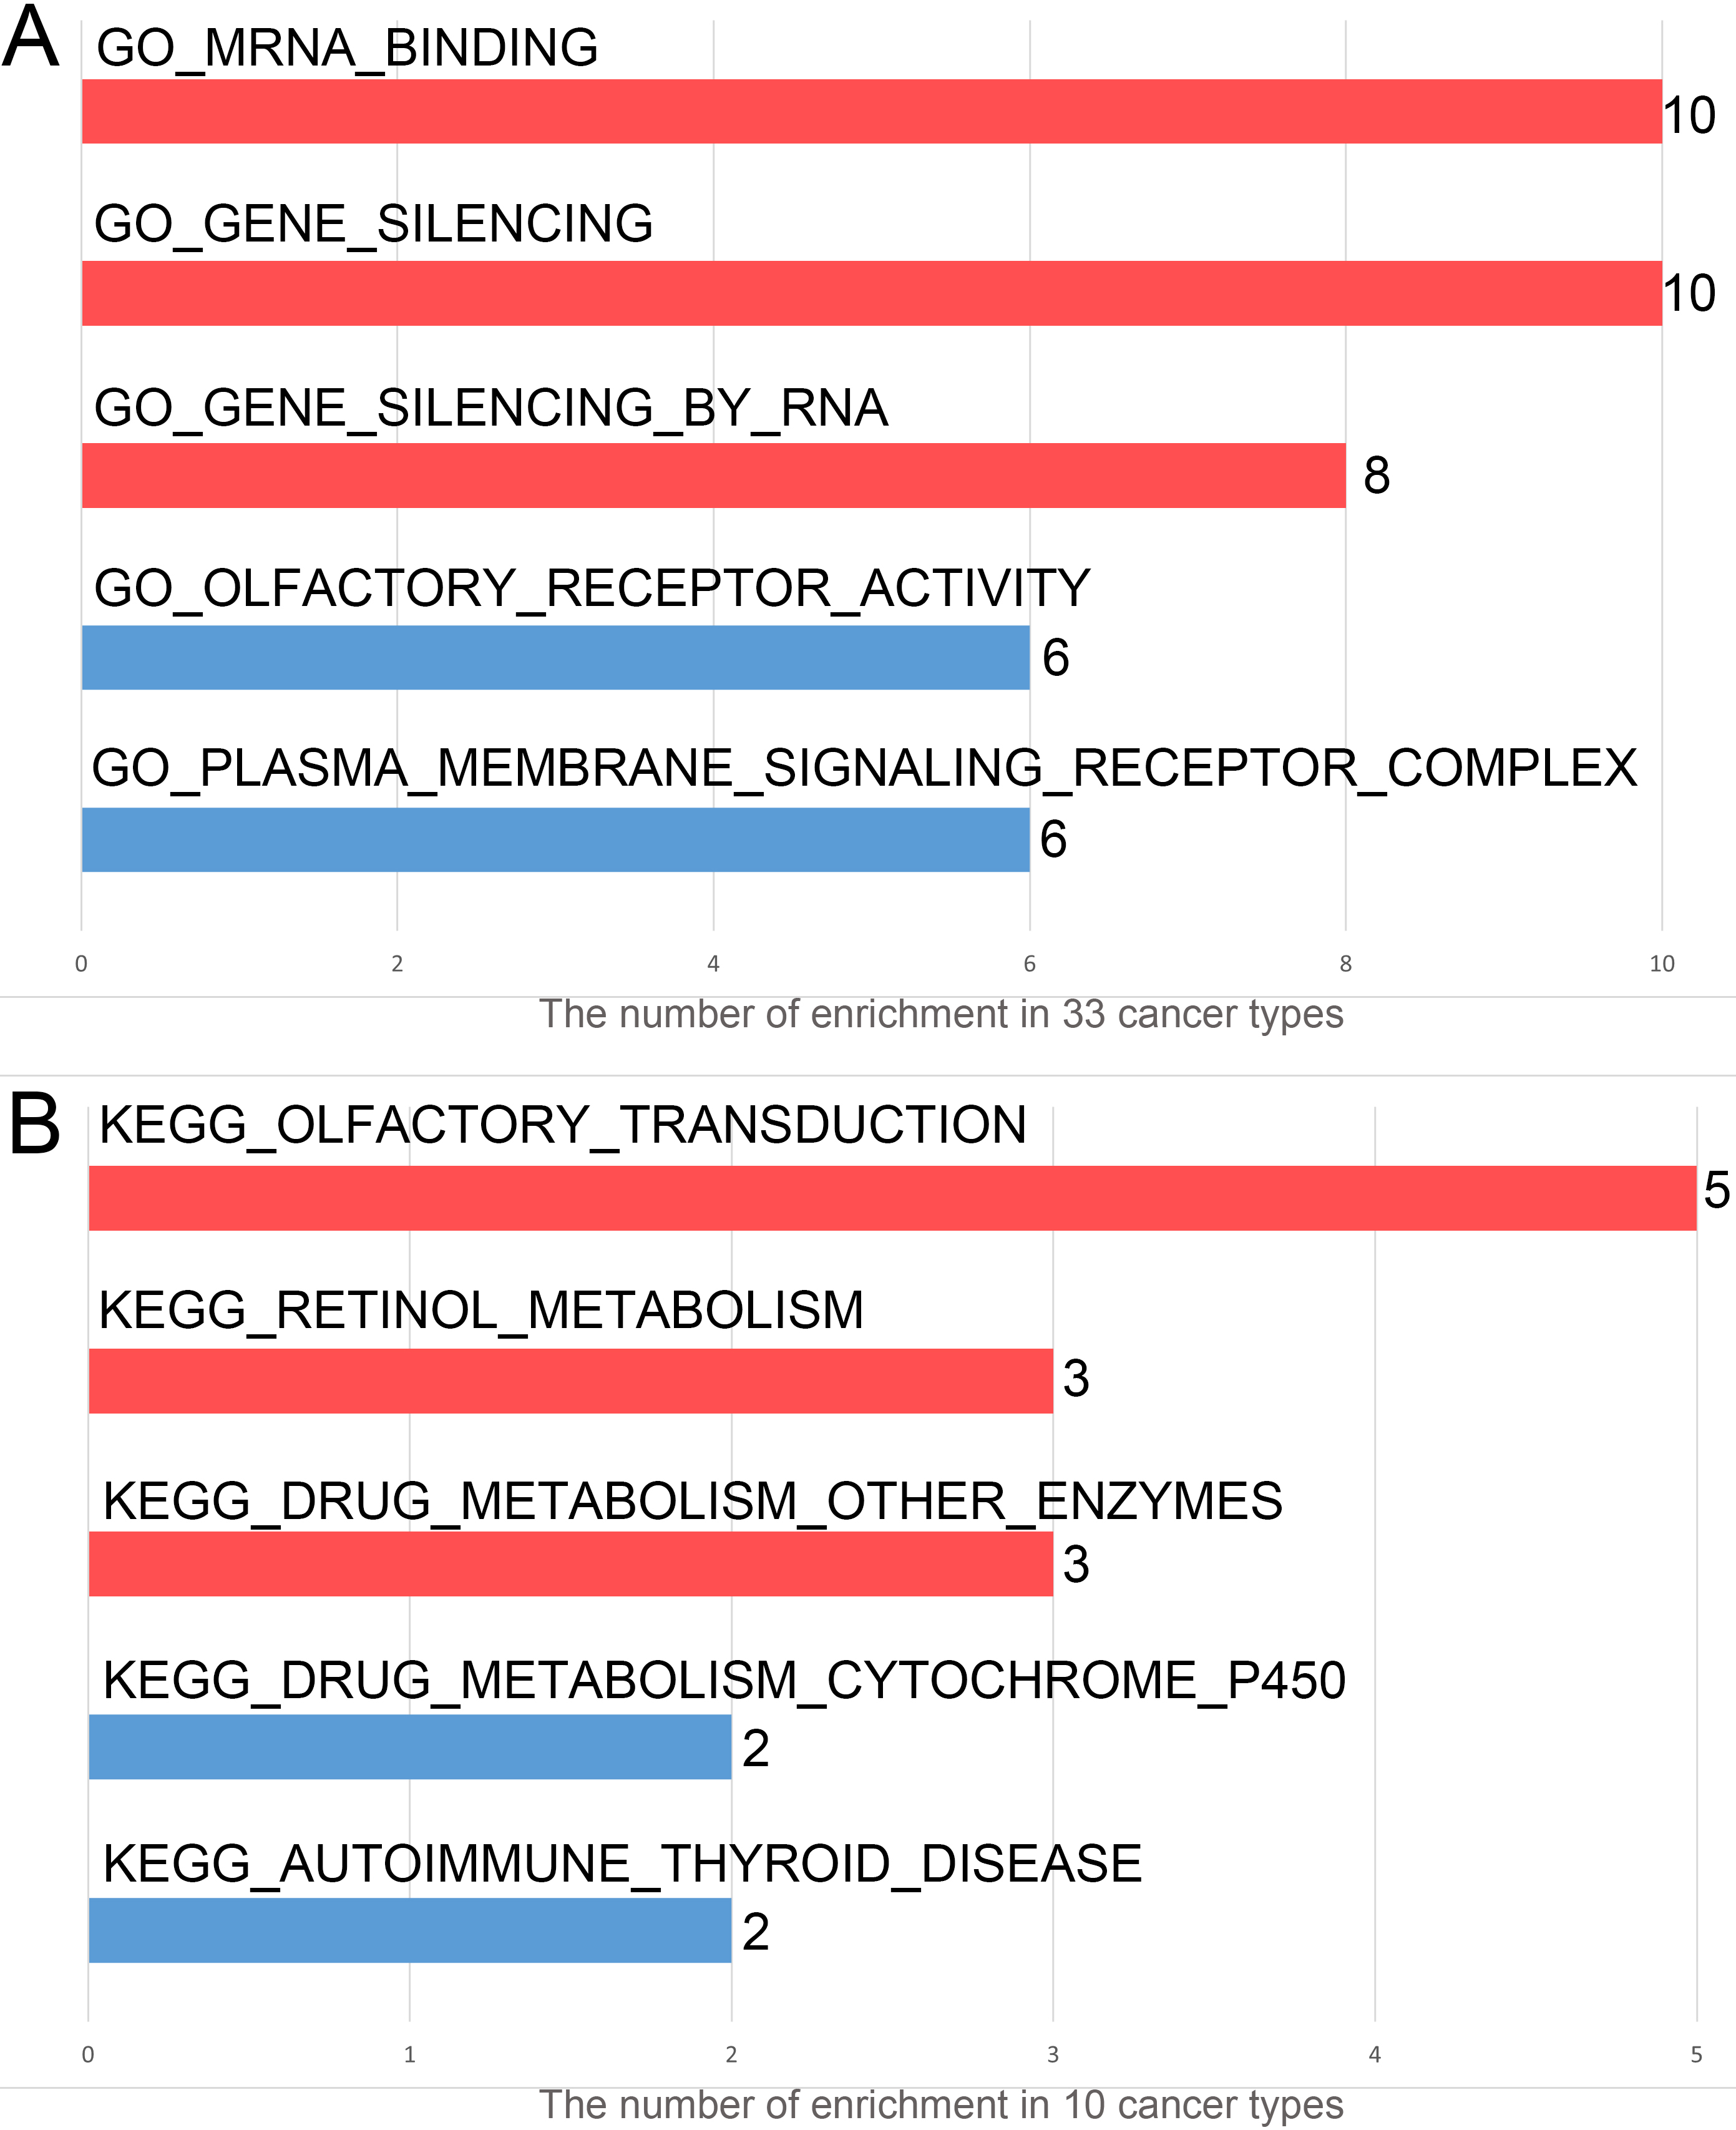This screenshot has height=2130, width=1736.
Task: Click the 10 cancer types axis title
Action: (941, 2105)
